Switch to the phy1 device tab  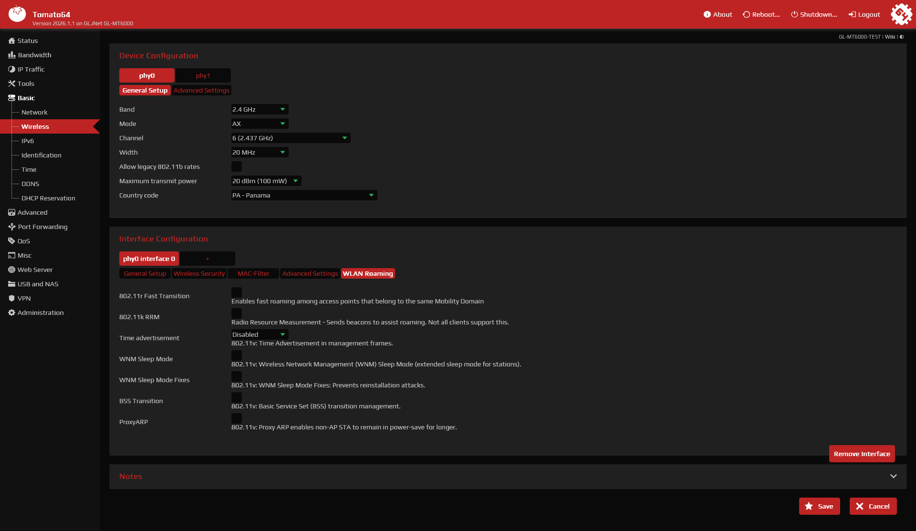pyautogui.click(x=203, y=75)
